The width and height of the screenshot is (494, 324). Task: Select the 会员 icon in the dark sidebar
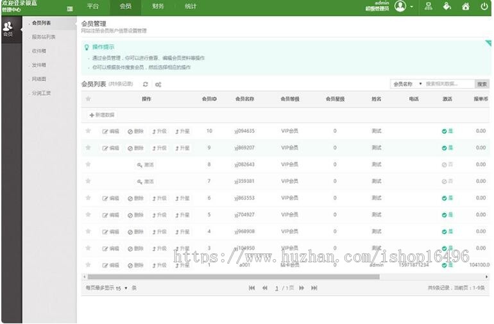(8, 30)
